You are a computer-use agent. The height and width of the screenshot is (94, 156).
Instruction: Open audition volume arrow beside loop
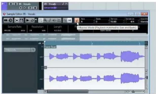pyautogui.click(x=36, y=19)
